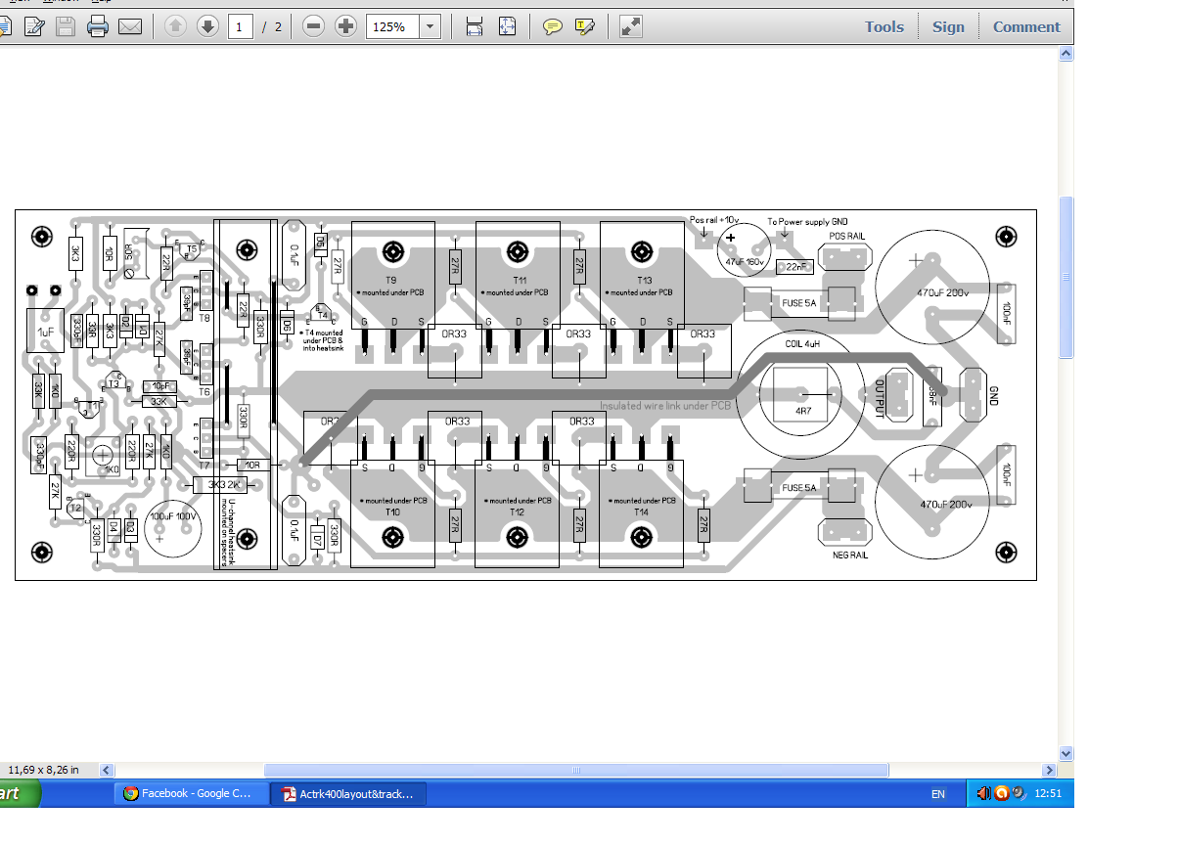Click the T14 transistor label

tap(641, 512)
